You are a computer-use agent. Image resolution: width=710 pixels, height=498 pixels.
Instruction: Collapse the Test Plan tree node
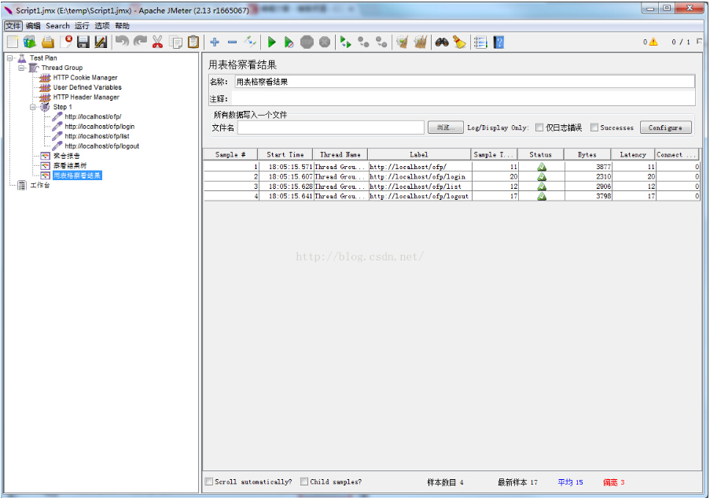click(x=9, y=58)
